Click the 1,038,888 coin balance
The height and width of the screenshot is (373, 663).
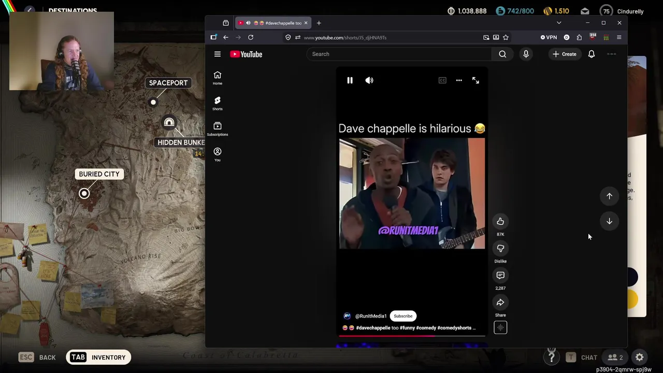(x=467, y=11)
